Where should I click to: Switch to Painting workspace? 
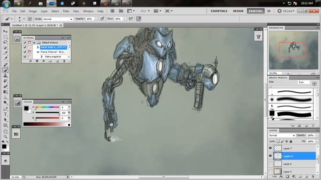tap(255, 11)
